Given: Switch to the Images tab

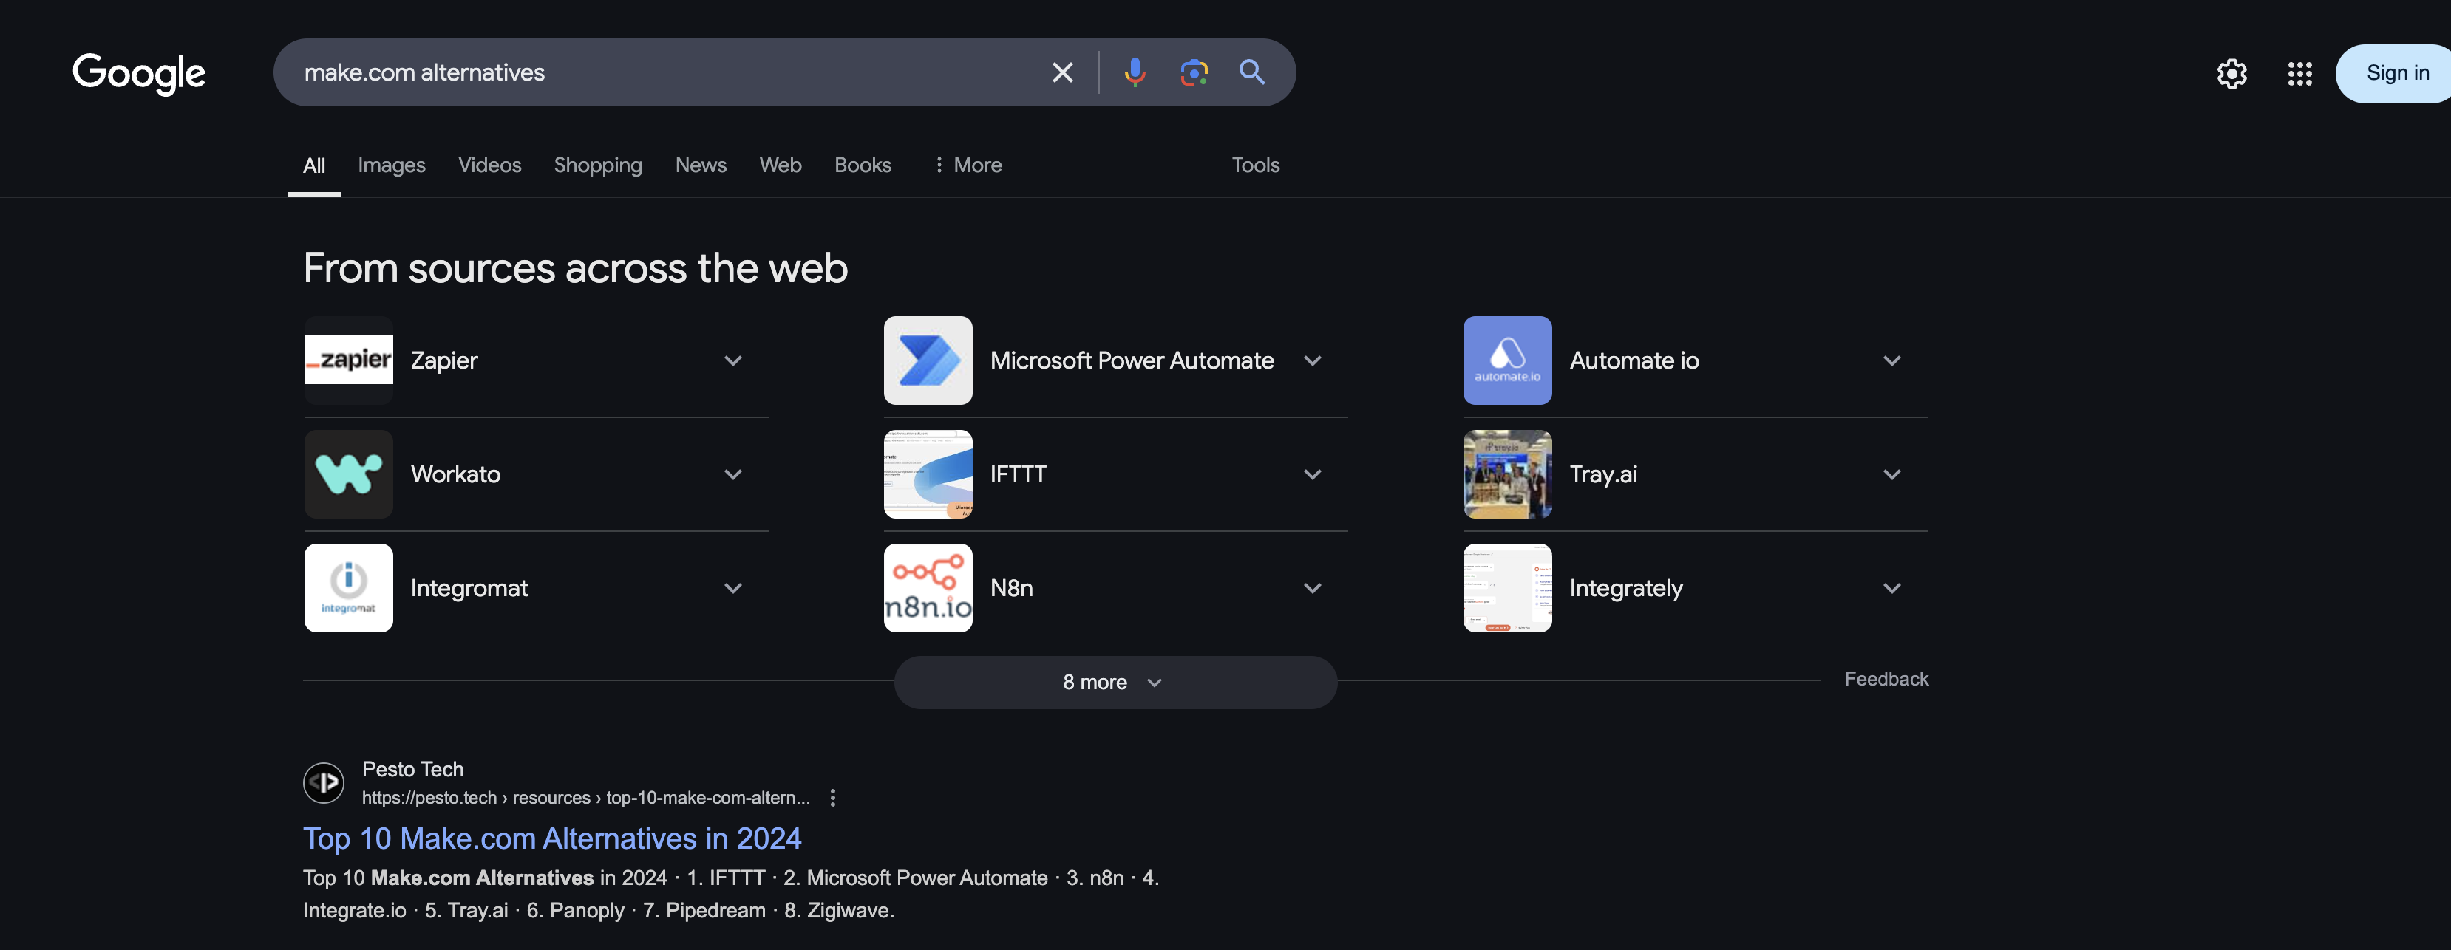Looking at the screenshot, I should (391, 165).
